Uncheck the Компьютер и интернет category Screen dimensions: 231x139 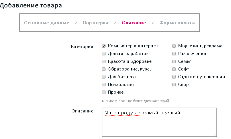click(x=104, y=46)
